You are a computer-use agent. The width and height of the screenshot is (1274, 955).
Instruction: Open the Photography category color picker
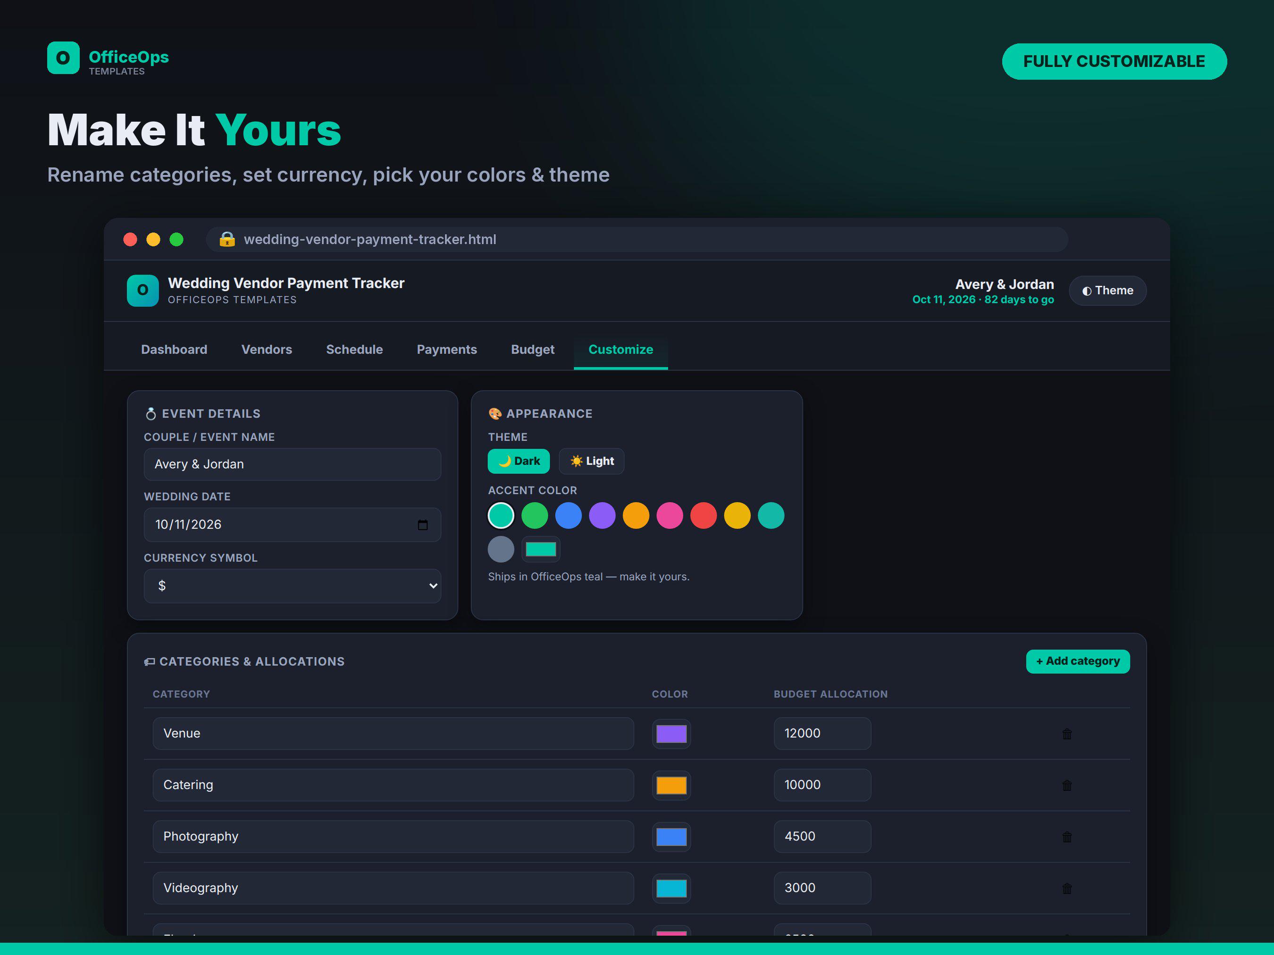point(671,837)
